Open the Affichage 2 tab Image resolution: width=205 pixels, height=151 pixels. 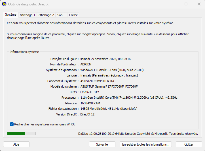point(46,15)
